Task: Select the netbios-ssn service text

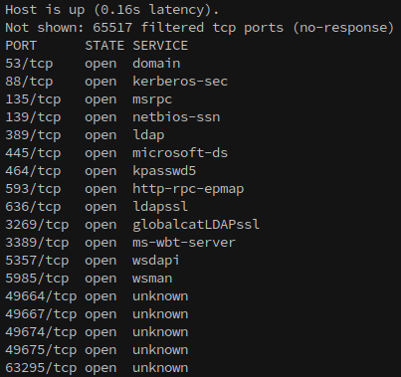Action: coord(176,117)
